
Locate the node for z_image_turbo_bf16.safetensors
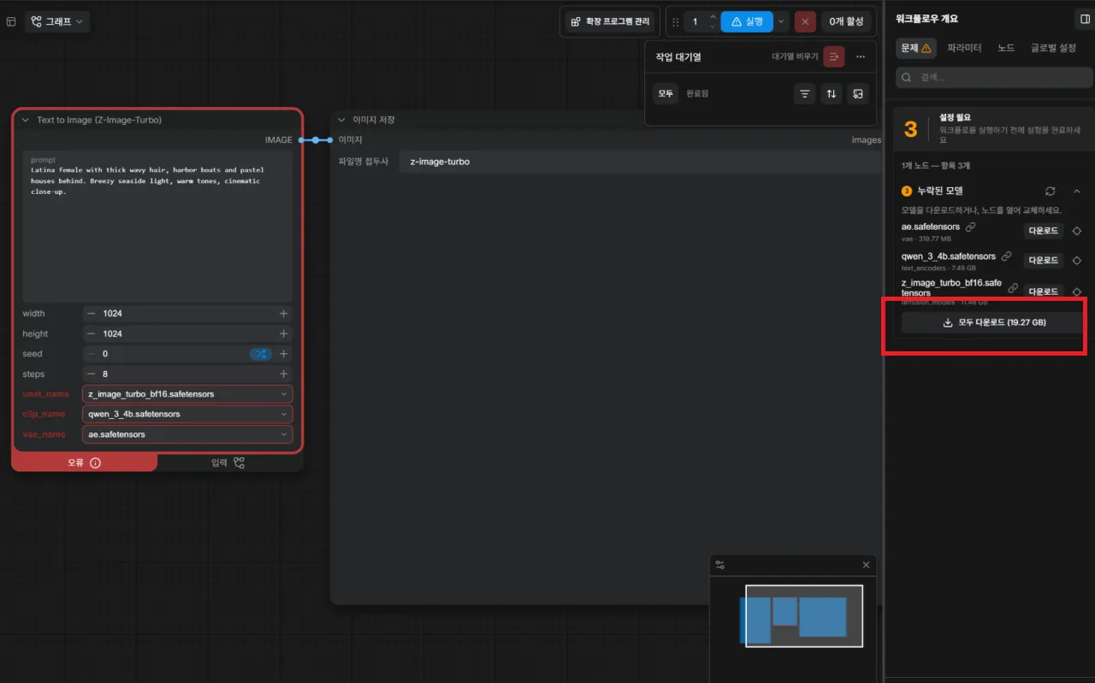click(x=1077, y=291)
